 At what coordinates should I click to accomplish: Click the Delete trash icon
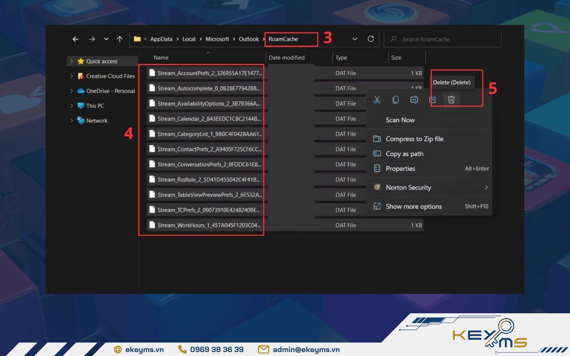click(x=451, y=100)
